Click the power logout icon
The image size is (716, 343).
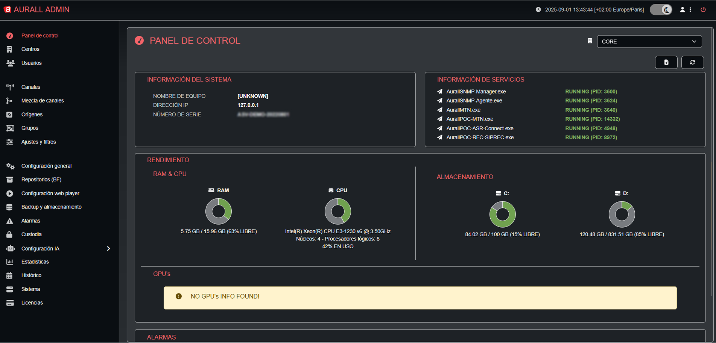pos(703,10)
